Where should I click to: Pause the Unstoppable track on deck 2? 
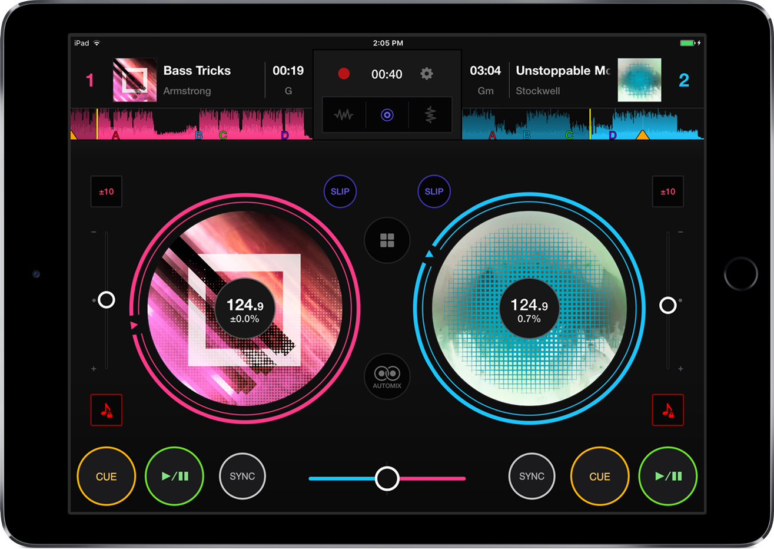[x=668, y=476]
